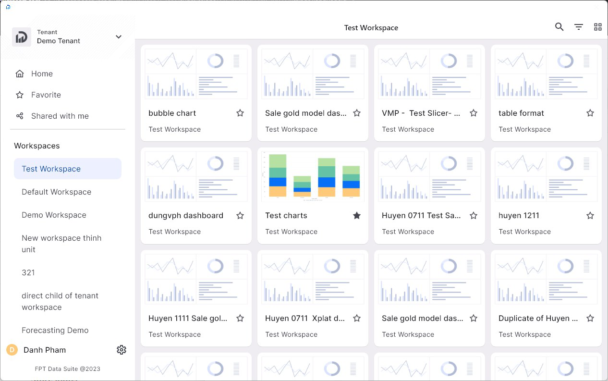Click Test Workspace label under table format
Viewport: 608px width, 381px height.
525,129
